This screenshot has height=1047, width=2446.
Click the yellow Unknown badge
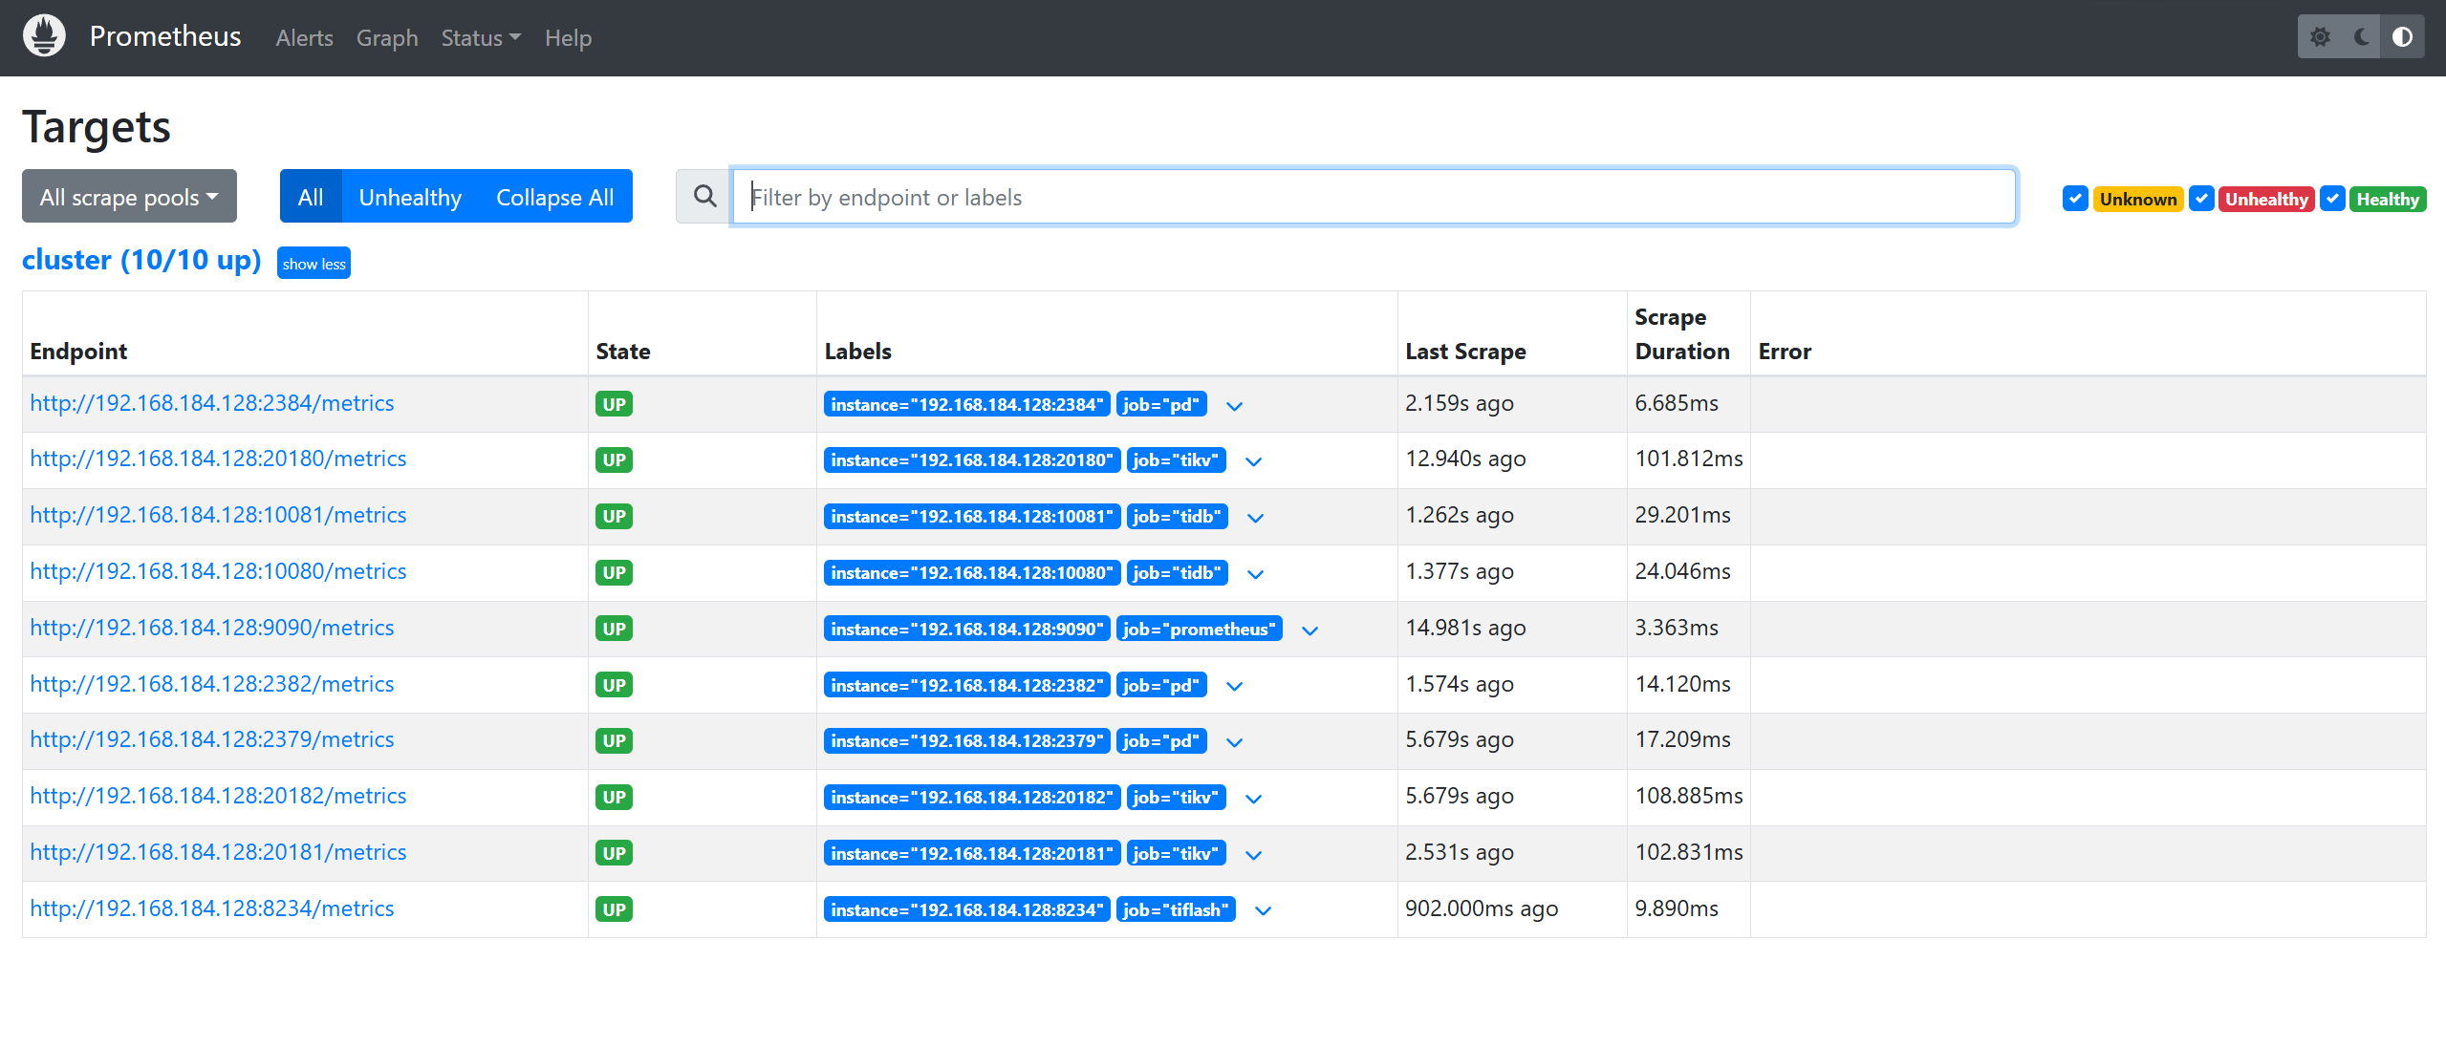[2138, 199]
